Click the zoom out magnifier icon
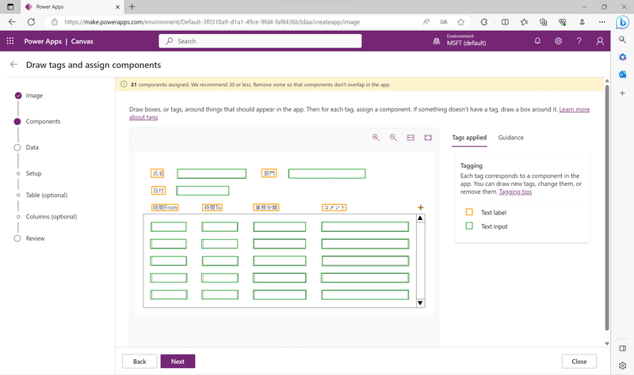The height and width of the screenshot is (375, 634). [393, 138]
